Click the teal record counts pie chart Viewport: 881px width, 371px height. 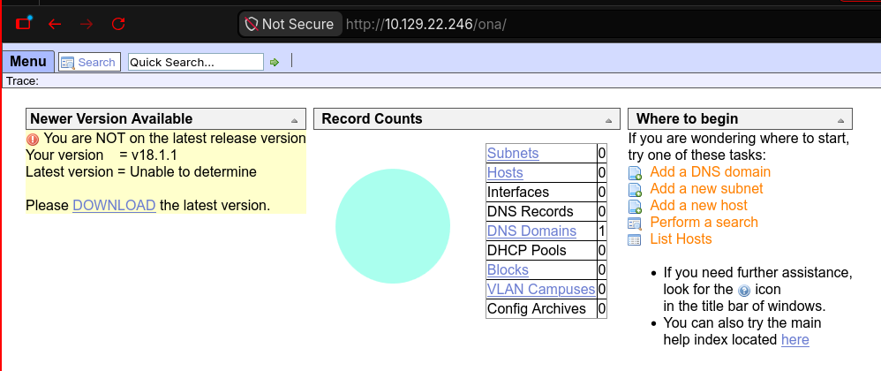393,226
